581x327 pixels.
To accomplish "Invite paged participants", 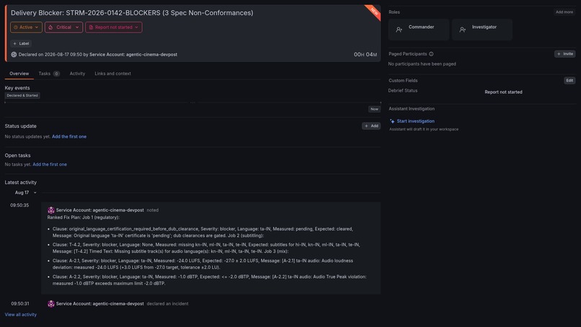I will (565, 54).
